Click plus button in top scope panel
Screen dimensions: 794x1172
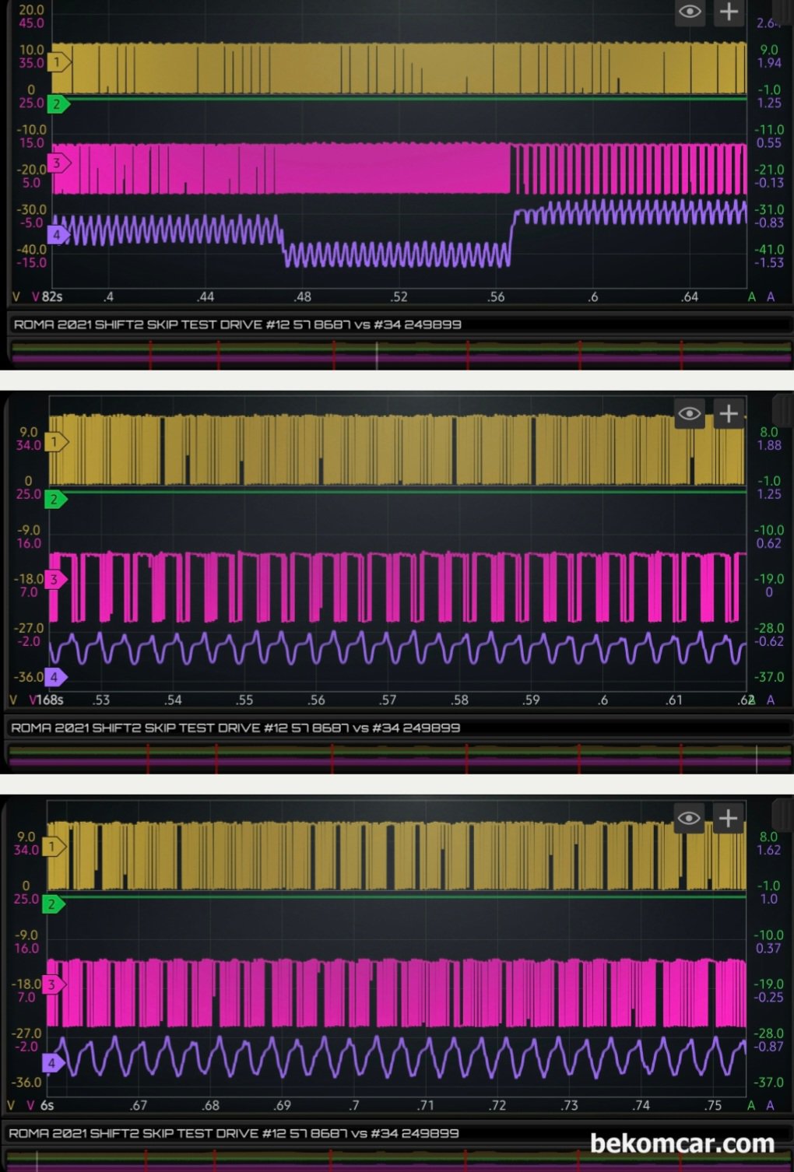729,12
